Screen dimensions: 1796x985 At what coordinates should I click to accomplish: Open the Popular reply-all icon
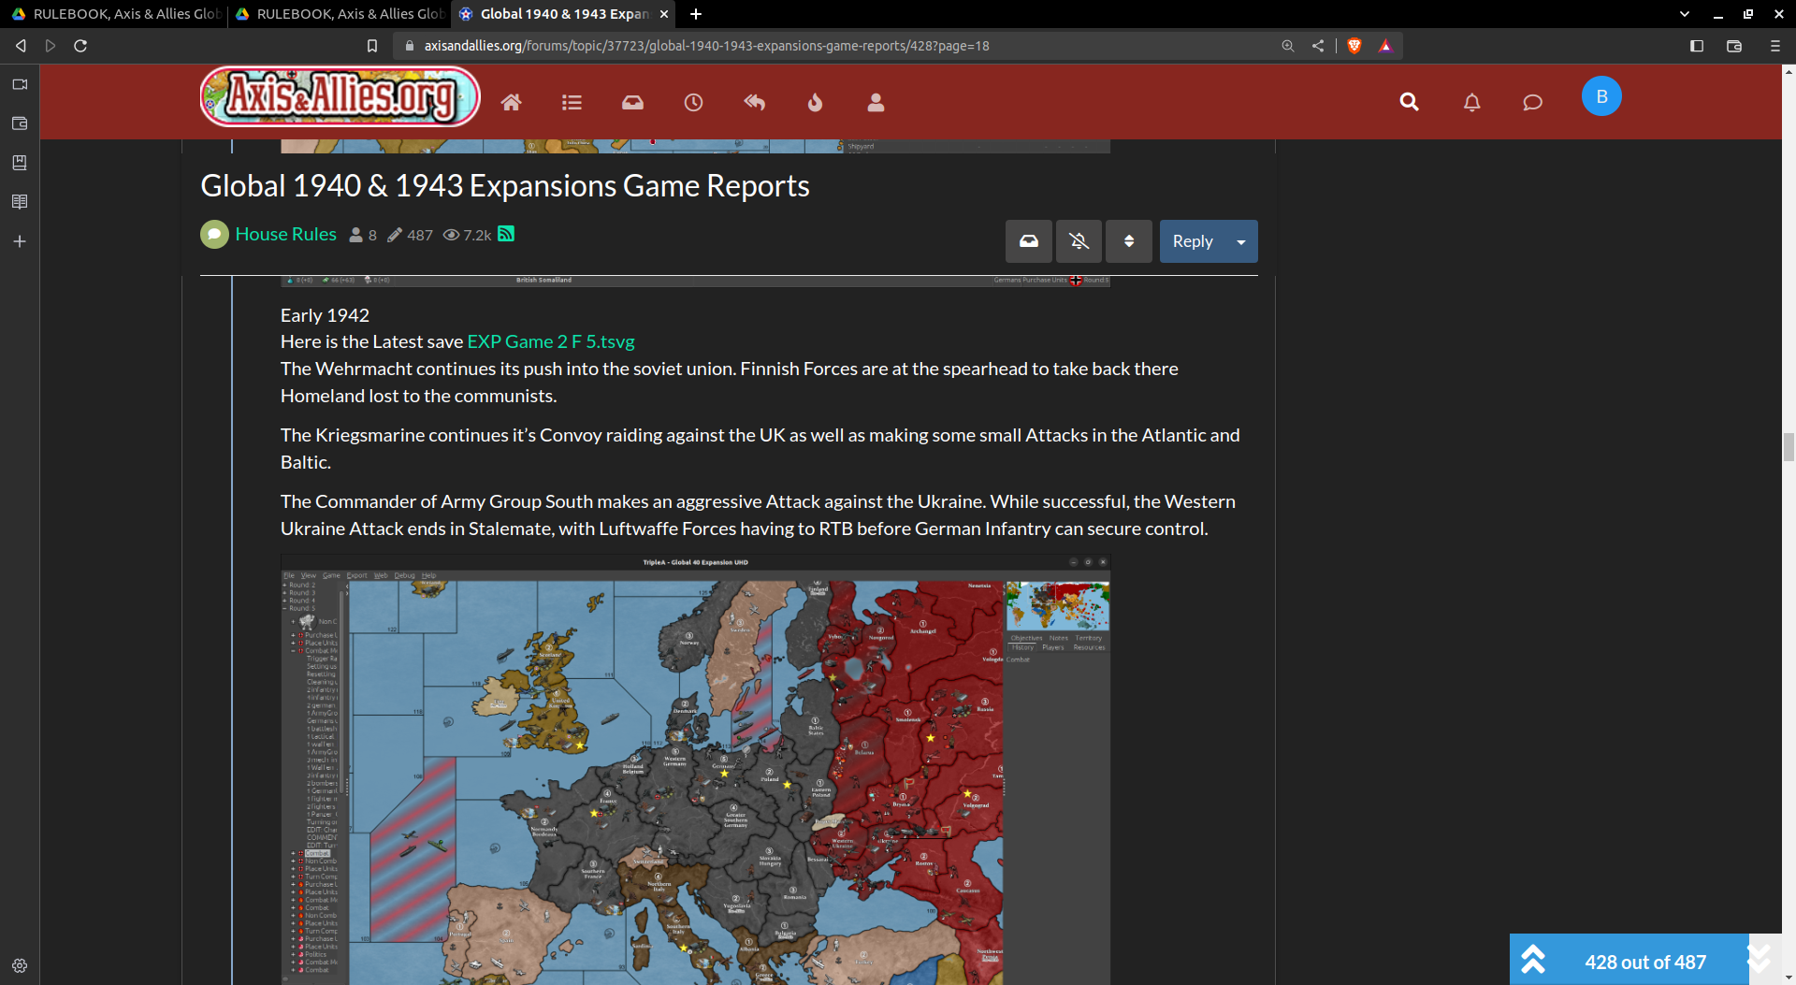[x=754, y=103]
